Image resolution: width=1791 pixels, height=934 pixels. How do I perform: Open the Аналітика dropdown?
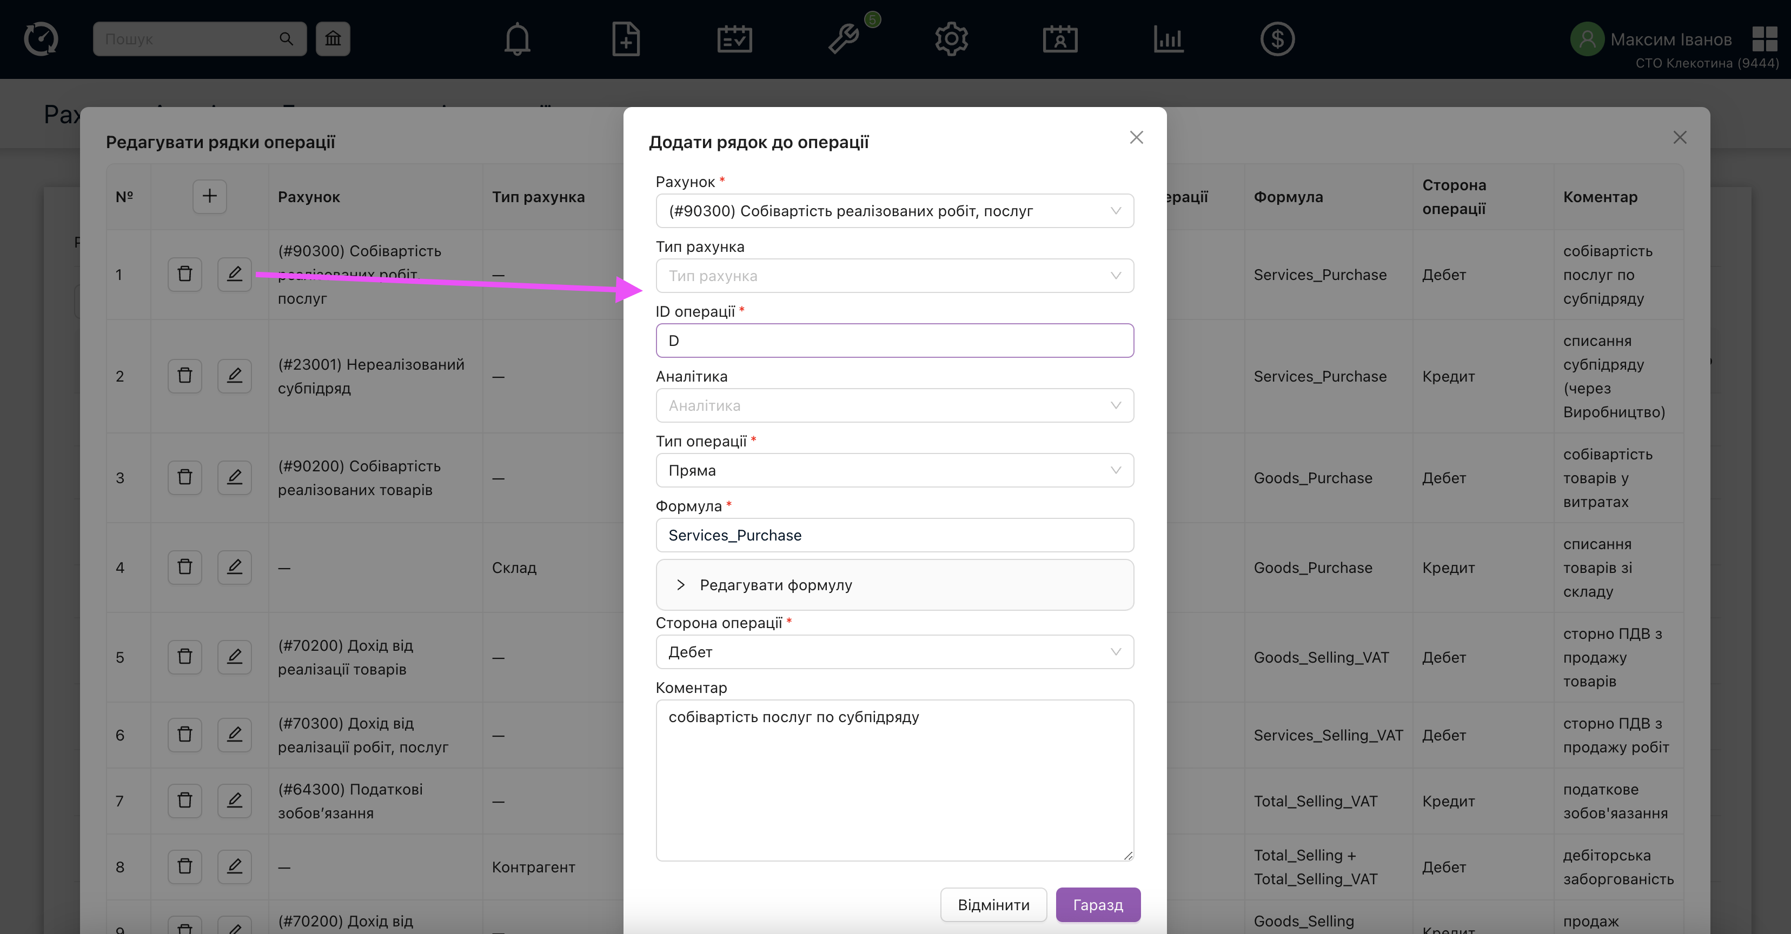pyautogui.click(x=894, y=406)
